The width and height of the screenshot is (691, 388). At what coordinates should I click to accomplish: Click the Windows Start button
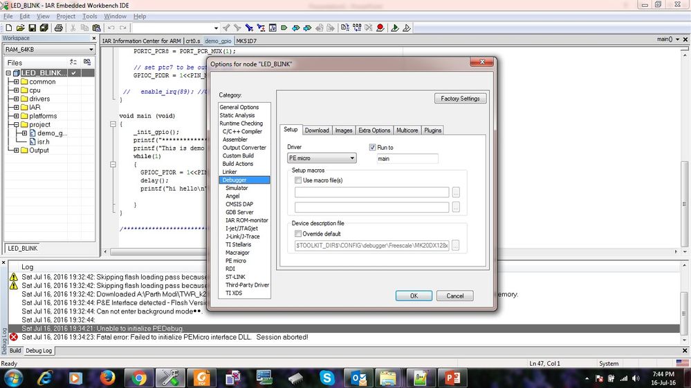13,378
